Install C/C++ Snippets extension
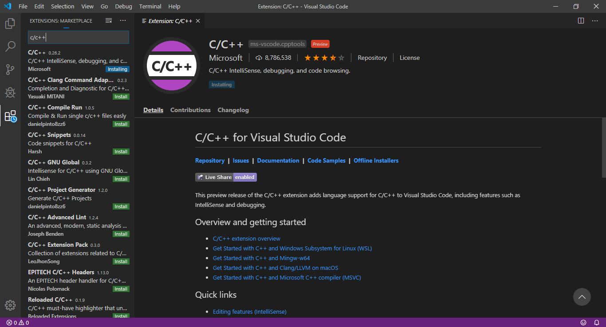The image size is (606, 327). pos(121,152)
